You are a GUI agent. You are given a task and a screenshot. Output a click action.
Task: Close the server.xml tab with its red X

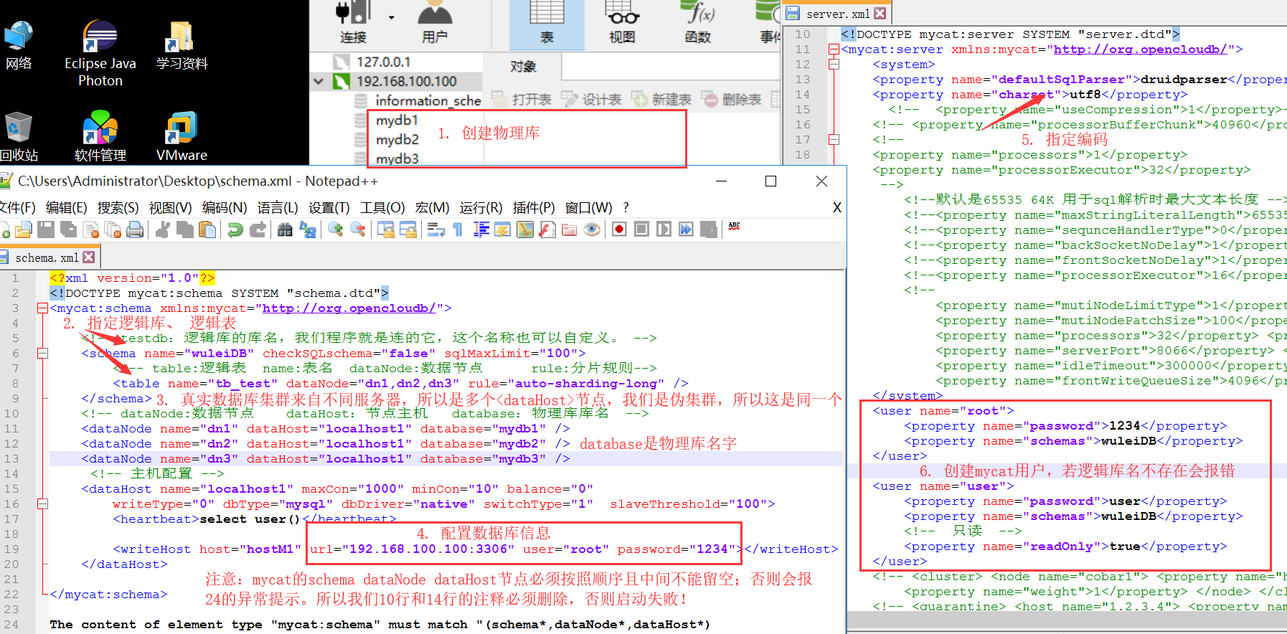tap(880, 14)
